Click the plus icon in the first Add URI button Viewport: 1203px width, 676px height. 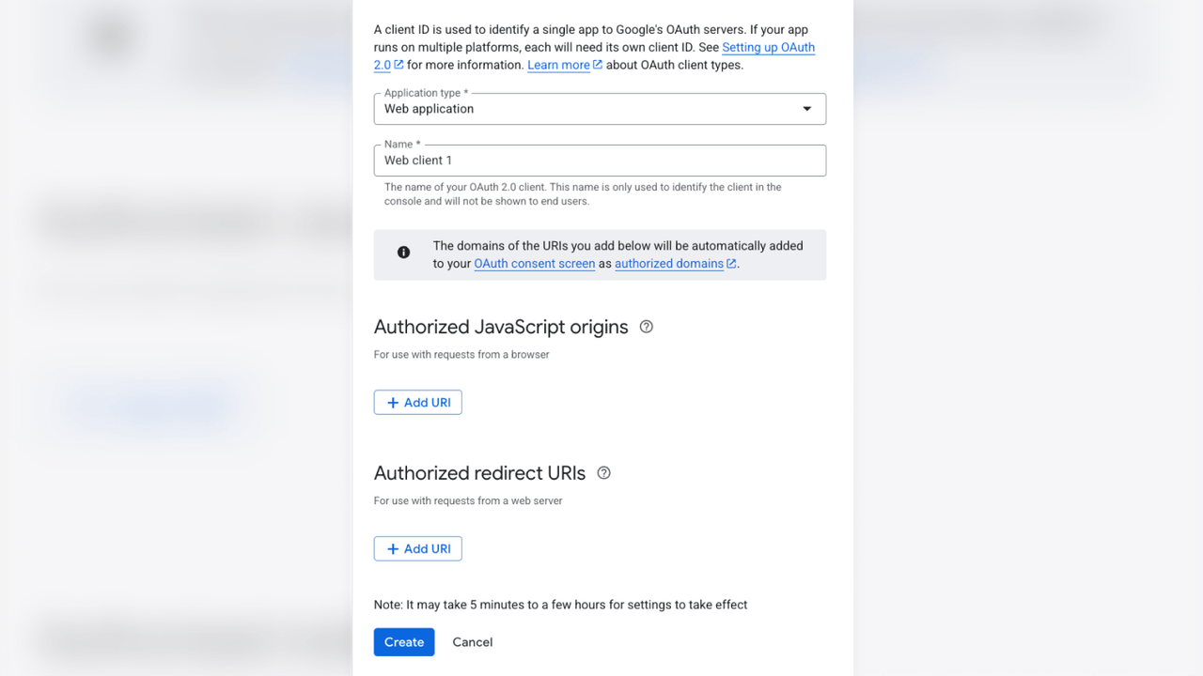coord(394,402)
